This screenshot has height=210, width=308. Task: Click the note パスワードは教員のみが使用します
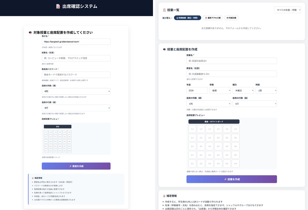[x=48, y=186]
